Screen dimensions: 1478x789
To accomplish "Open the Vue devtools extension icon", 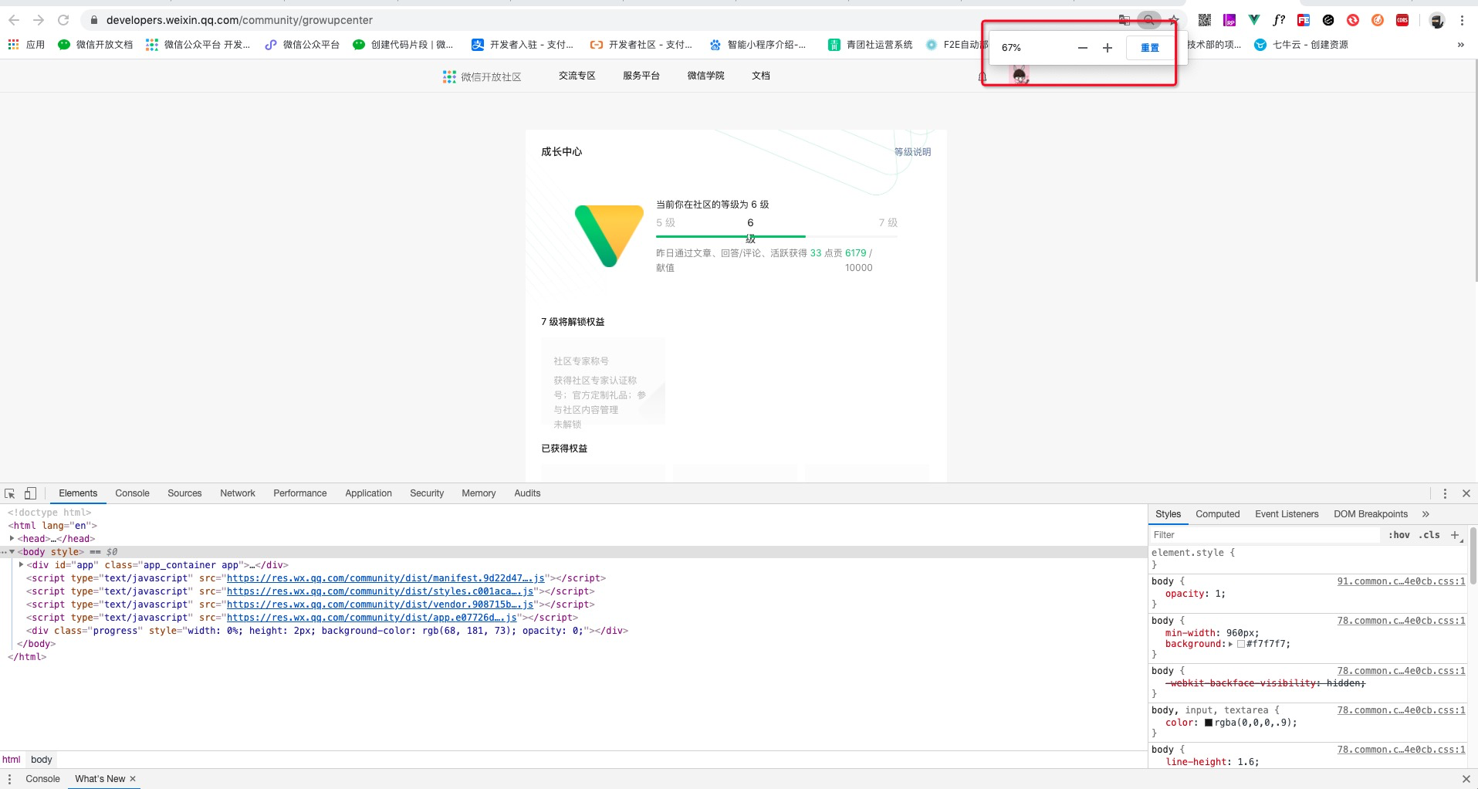I will pos(1254,20).
